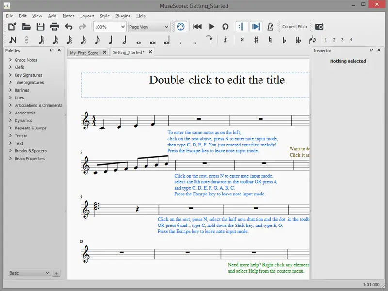Open the Layout menu
Screen dimensions: 388x291
tap(87, 16)
